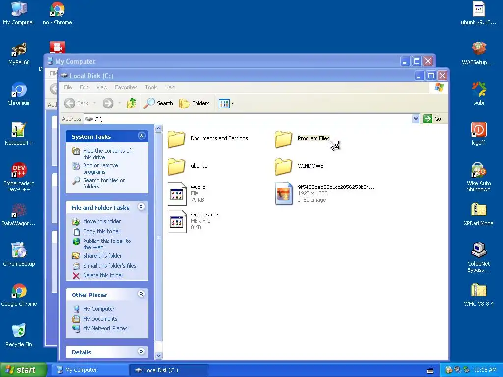
Task: Open the Tools menu
Action: [x=151, y=87]
